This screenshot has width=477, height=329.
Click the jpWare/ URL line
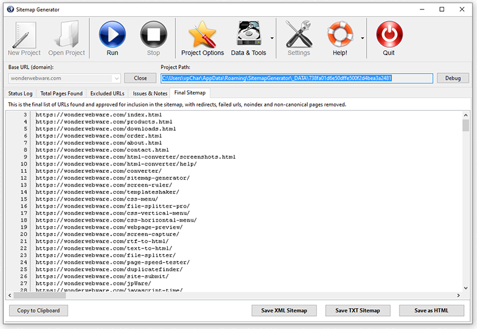(x=94, y=283)
